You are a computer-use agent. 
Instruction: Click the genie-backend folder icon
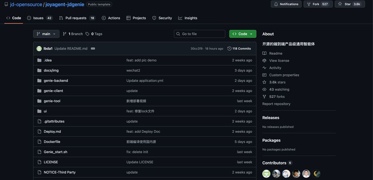pyautogui.click(x=40, y=81)
